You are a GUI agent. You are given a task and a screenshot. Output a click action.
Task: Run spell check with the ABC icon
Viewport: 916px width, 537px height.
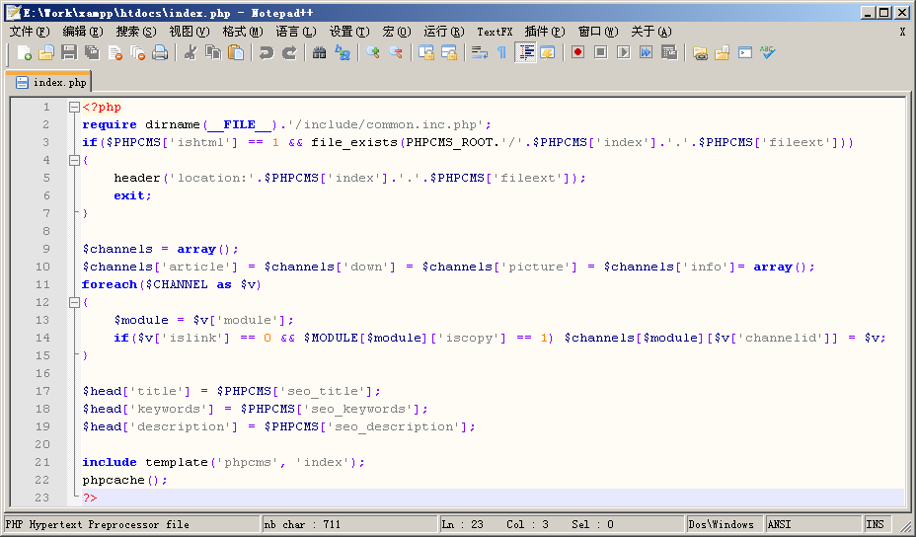point(767,52)
